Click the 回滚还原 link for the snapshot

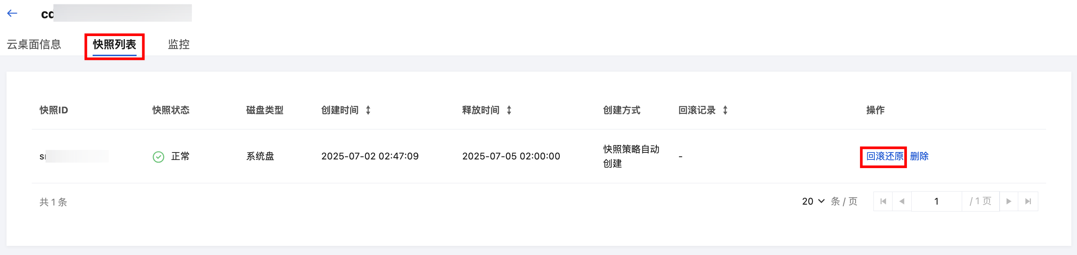click(884, 156)
